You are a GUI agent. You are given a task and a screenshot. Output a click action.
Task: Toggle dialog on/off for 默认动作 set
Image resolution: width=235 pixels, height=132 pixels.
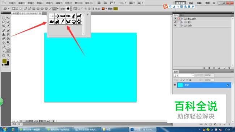(179, 19)
